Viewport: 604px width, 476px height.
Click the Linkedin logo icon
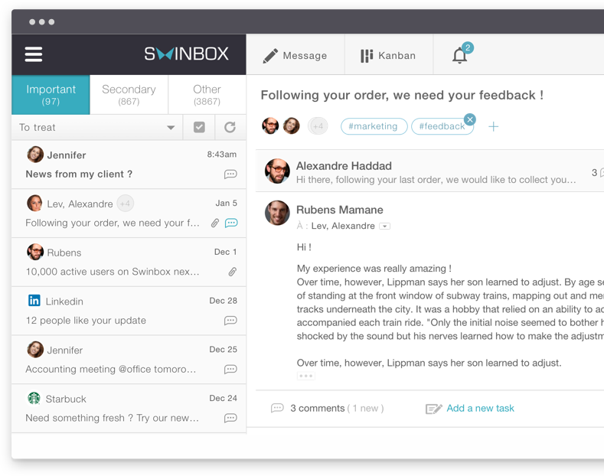click(34, 301)
